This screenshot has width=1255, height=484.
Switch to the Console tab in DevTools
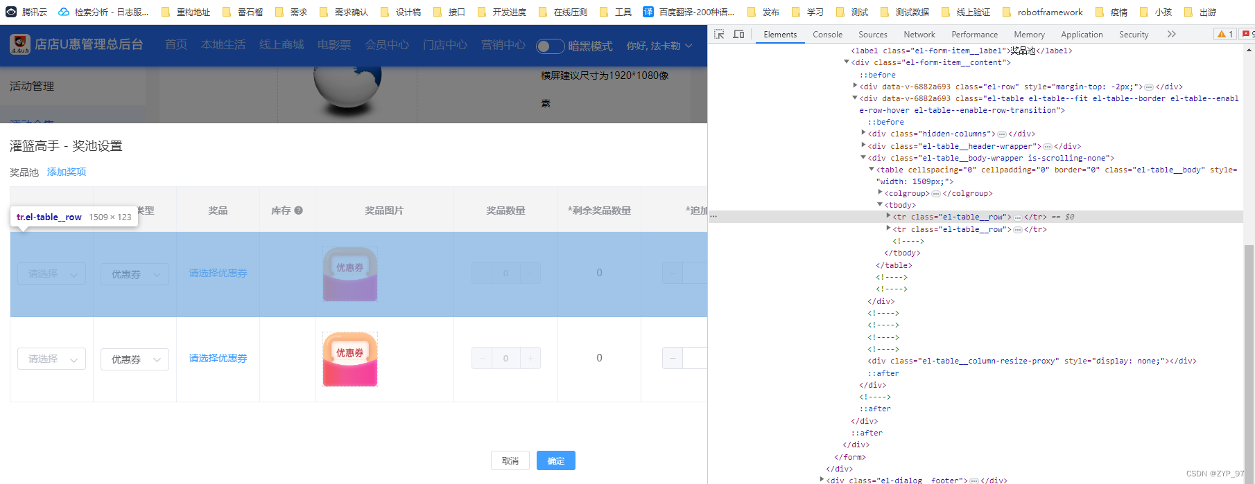click(828, 34)
